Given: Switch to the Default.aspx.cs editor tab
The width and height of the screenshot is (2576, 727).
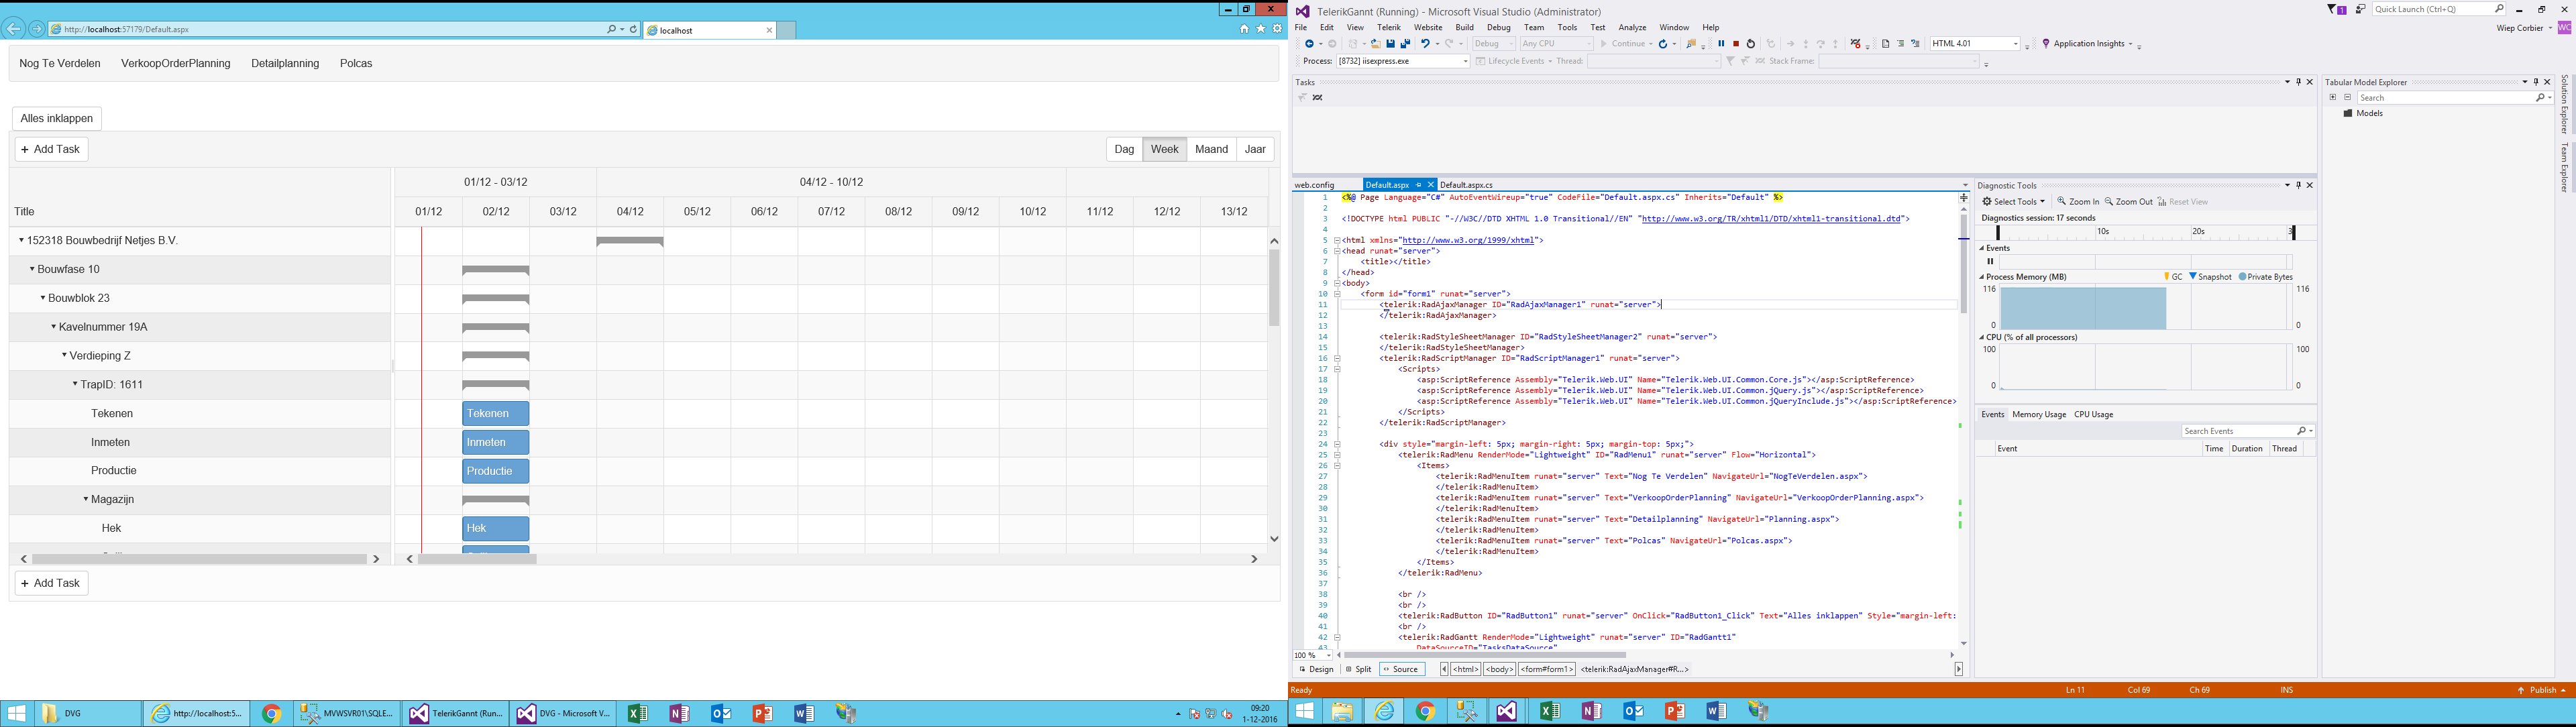Looking at the screenshot, I should [1466, 185].
